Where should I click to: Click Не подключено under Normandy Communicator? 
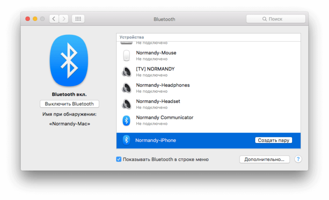pyautogui.click(x=152, y=124)
